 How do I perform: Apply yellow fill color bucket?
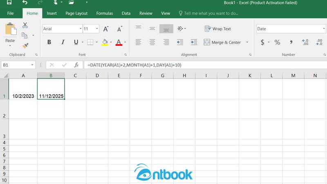[105, 43]
